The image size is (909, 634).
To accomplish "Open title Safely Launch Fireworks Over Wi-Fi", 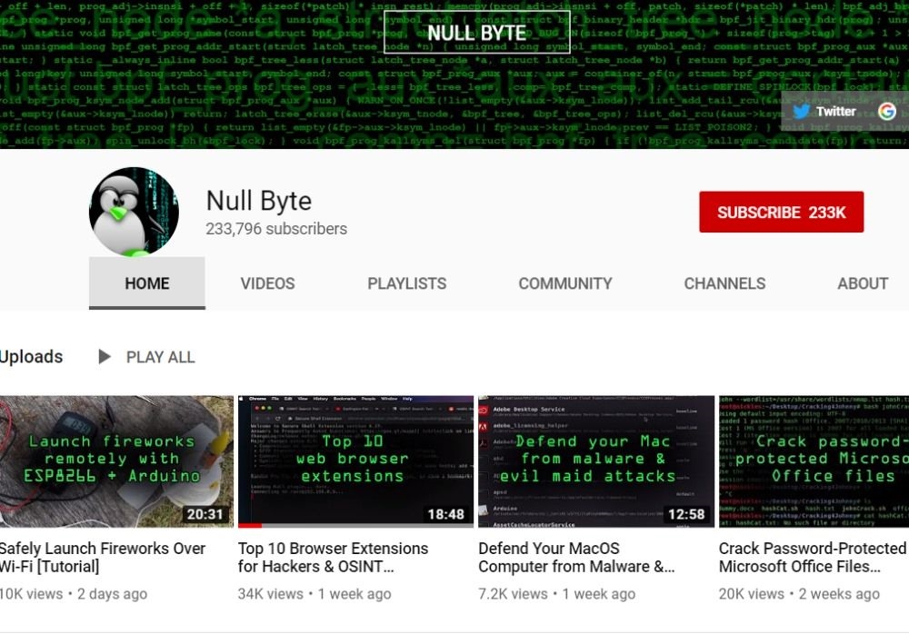I will (103, 557).
